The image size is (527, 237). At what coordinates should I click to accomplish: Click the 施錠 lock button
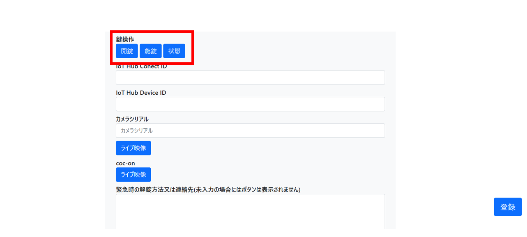tap(151, 51)
